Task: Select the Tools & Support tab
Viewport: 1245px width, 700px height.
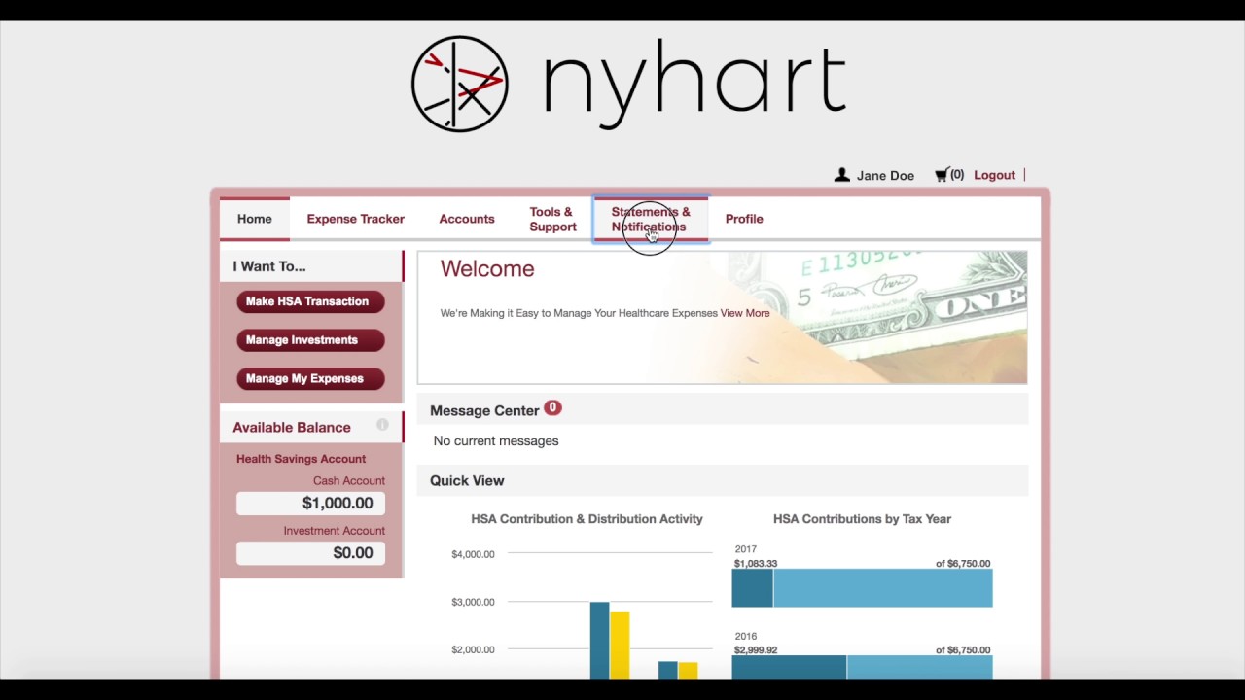Action: click(552, 219)
